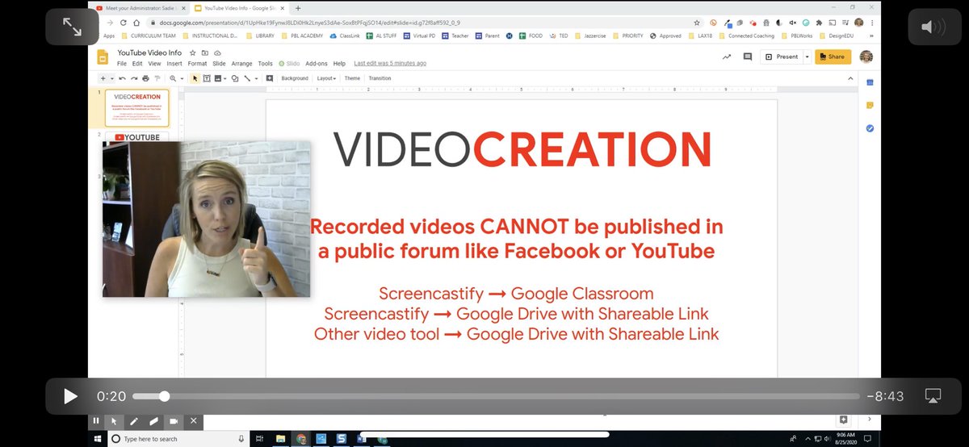Expand the Present options dropdown arrow

click(806, 56)
